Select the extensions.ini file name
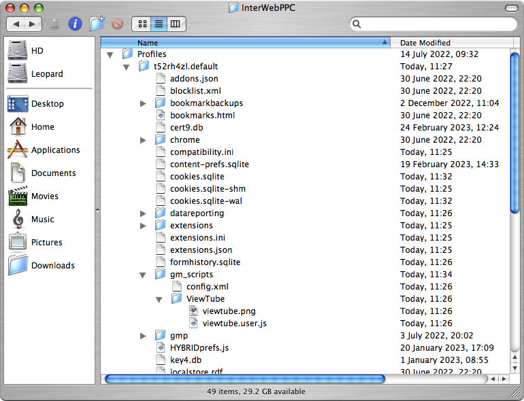This screenshot has width=524, height=401. 197,238
